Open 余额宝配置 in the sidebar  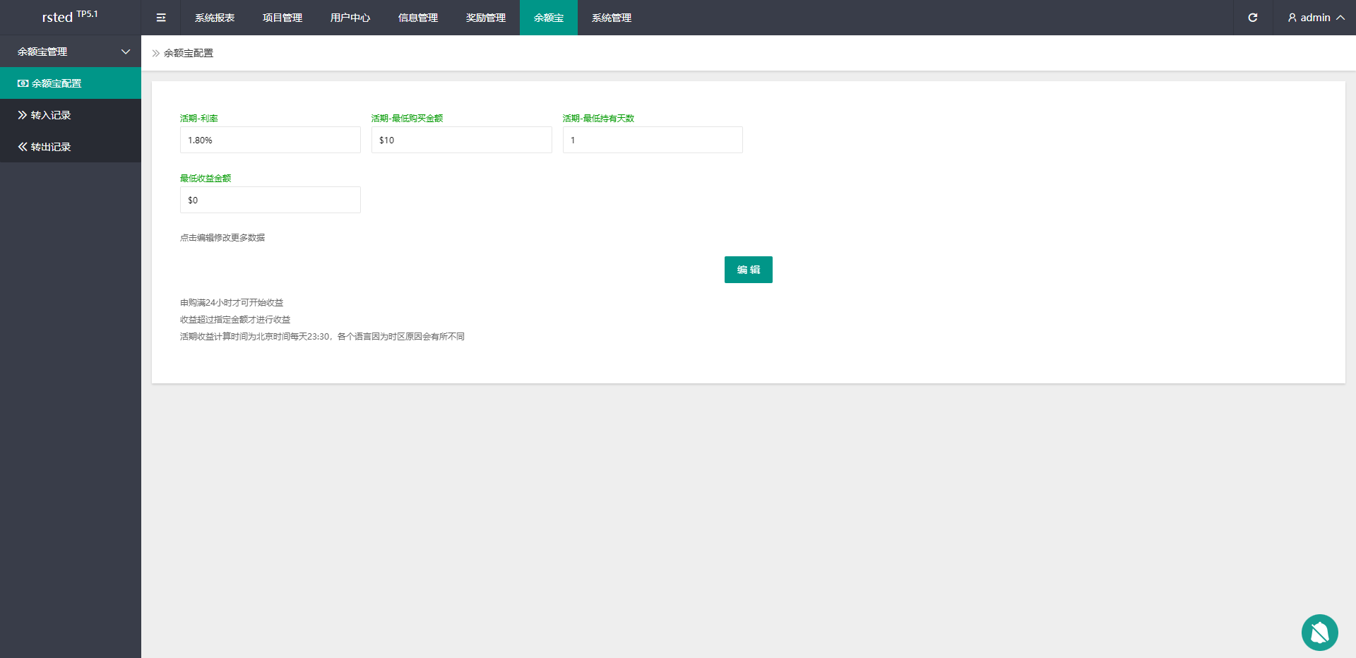[56, 83]
